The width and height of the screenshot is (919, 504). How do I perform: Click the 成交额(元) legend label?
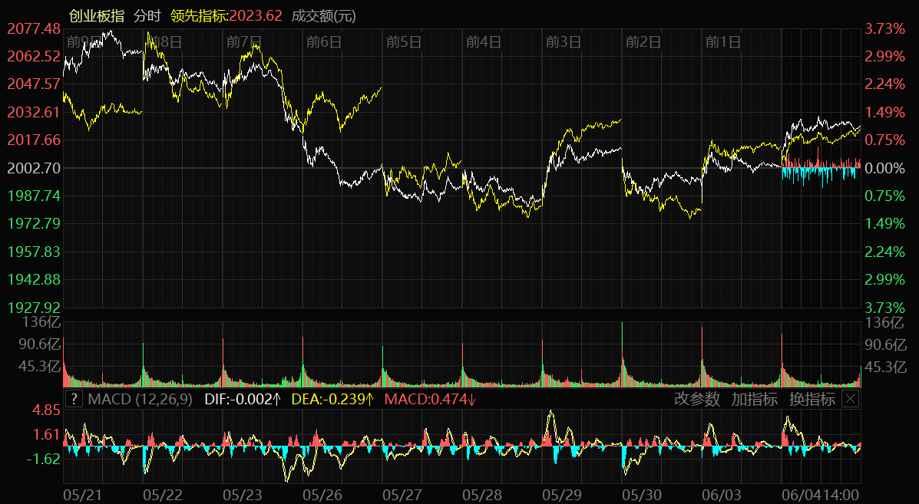click(323, 16)
